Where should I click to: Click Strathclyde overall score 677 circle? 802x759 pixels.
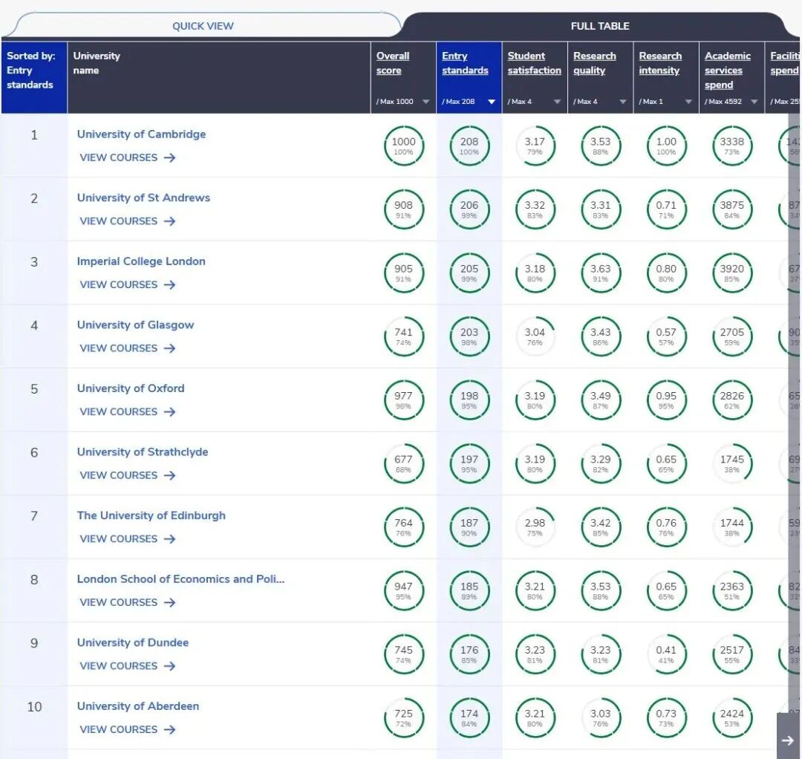tap(403, 463)
